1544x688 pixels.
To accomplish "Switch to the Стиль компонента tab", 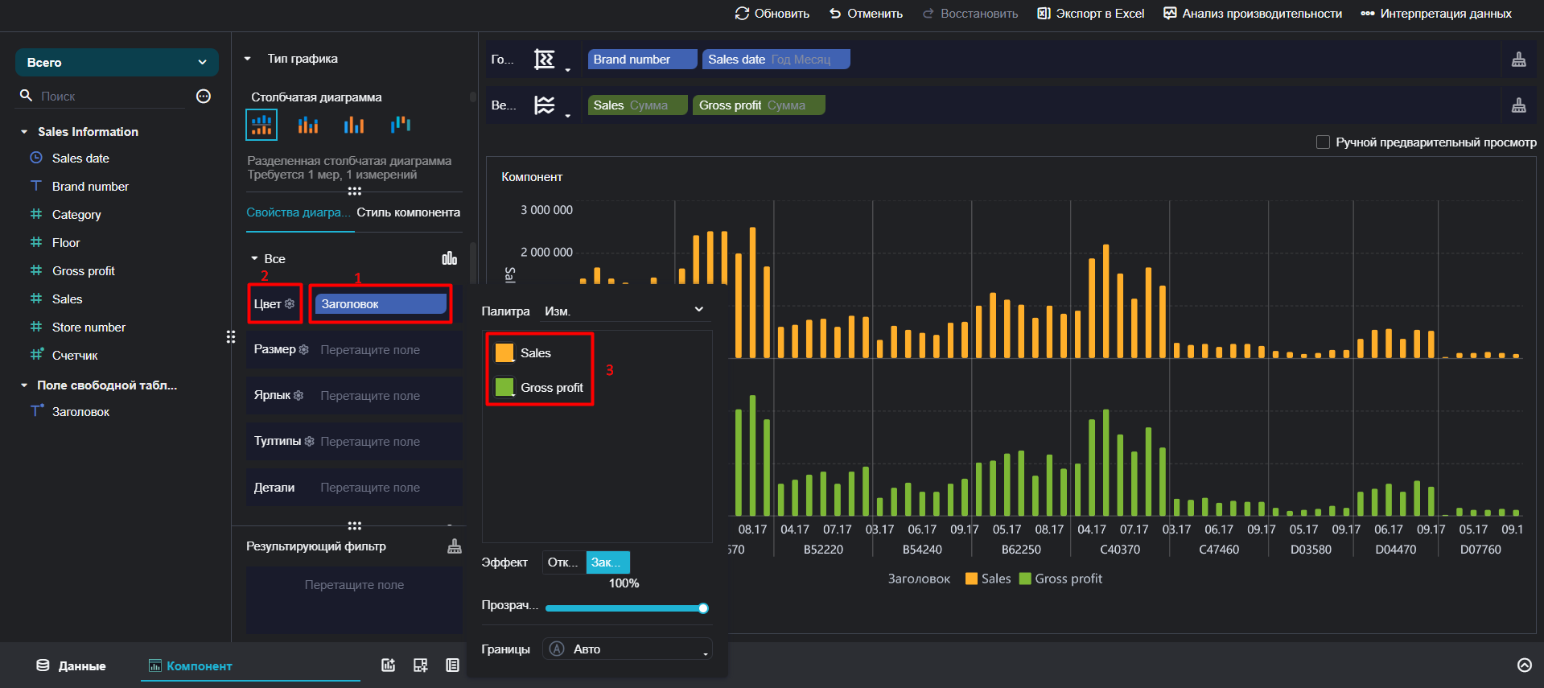I will tap(409, 212).
